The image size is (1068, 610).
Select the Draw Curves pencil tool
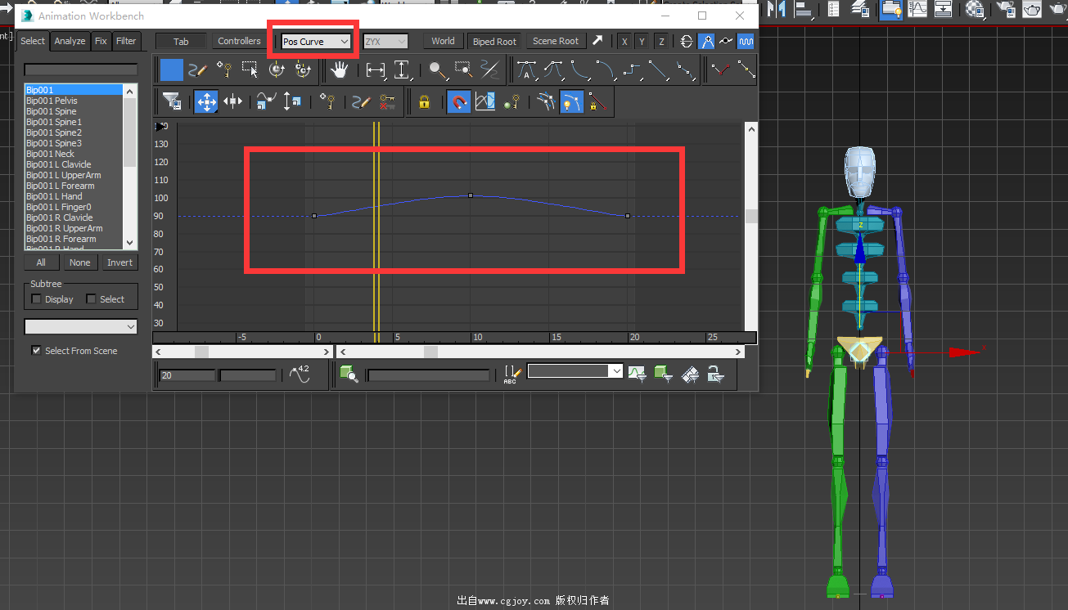pos(197,70)
